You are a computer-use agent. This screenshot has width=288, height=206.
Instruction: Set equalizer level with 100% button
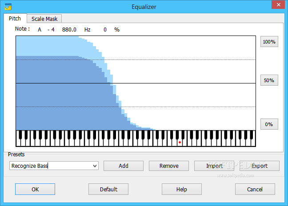click(269, 42)
